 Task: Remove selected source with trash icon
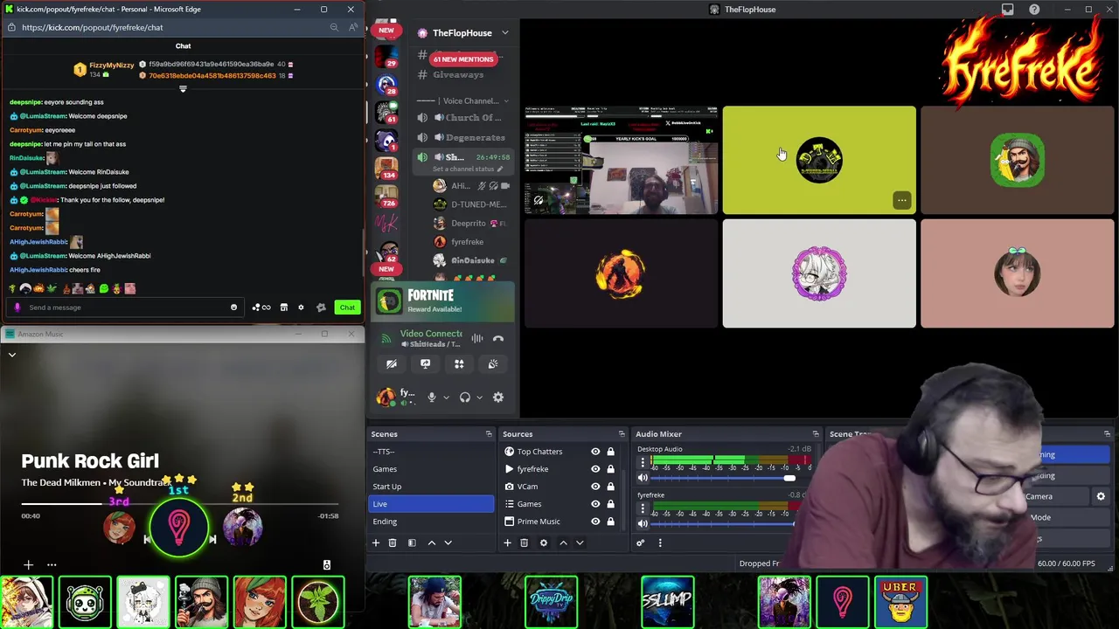(524, 543)
